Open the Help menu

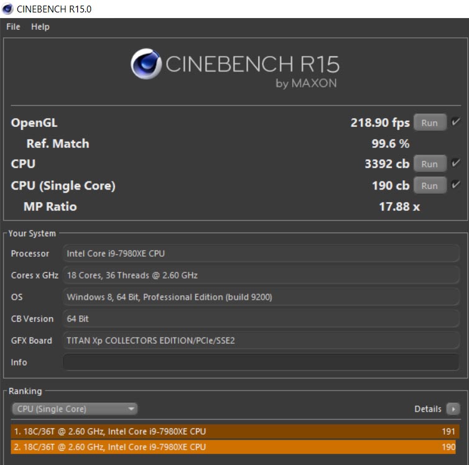pyautogui.click(x=40, y=27)
